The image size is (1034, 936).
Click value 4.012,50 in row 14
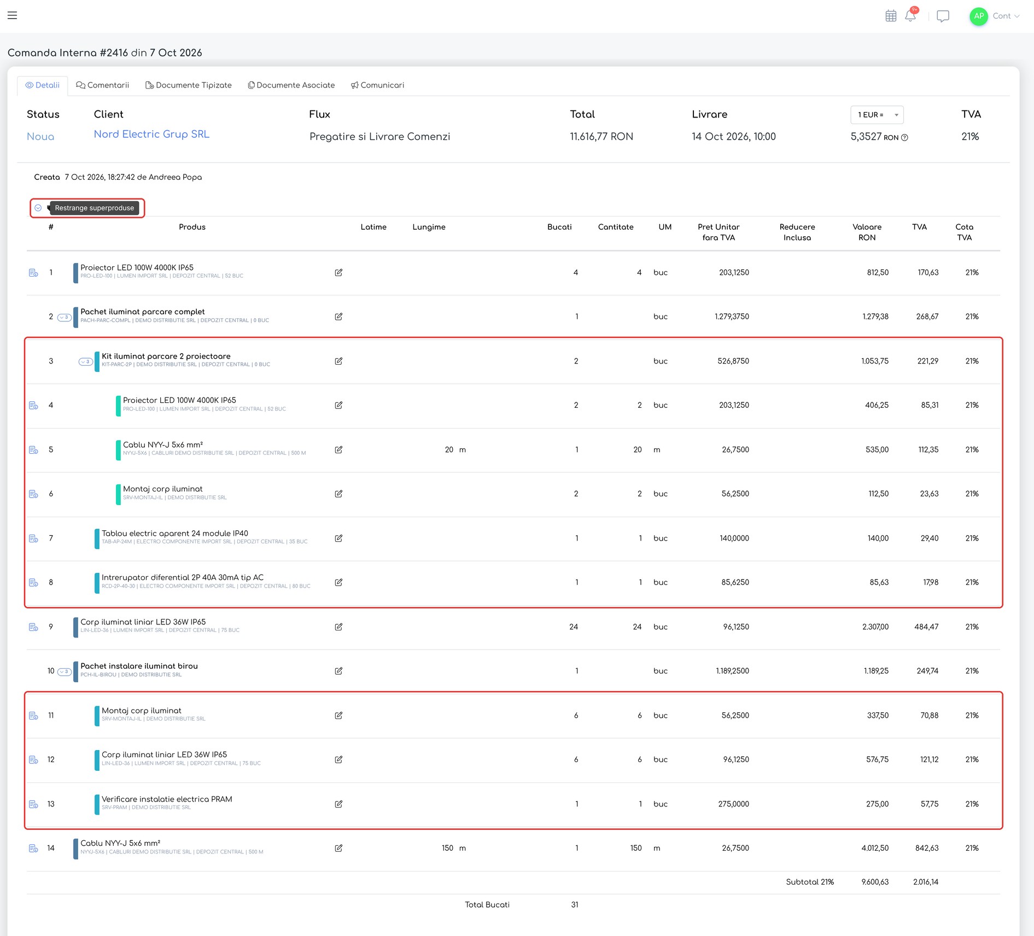[x=875, y=848]
